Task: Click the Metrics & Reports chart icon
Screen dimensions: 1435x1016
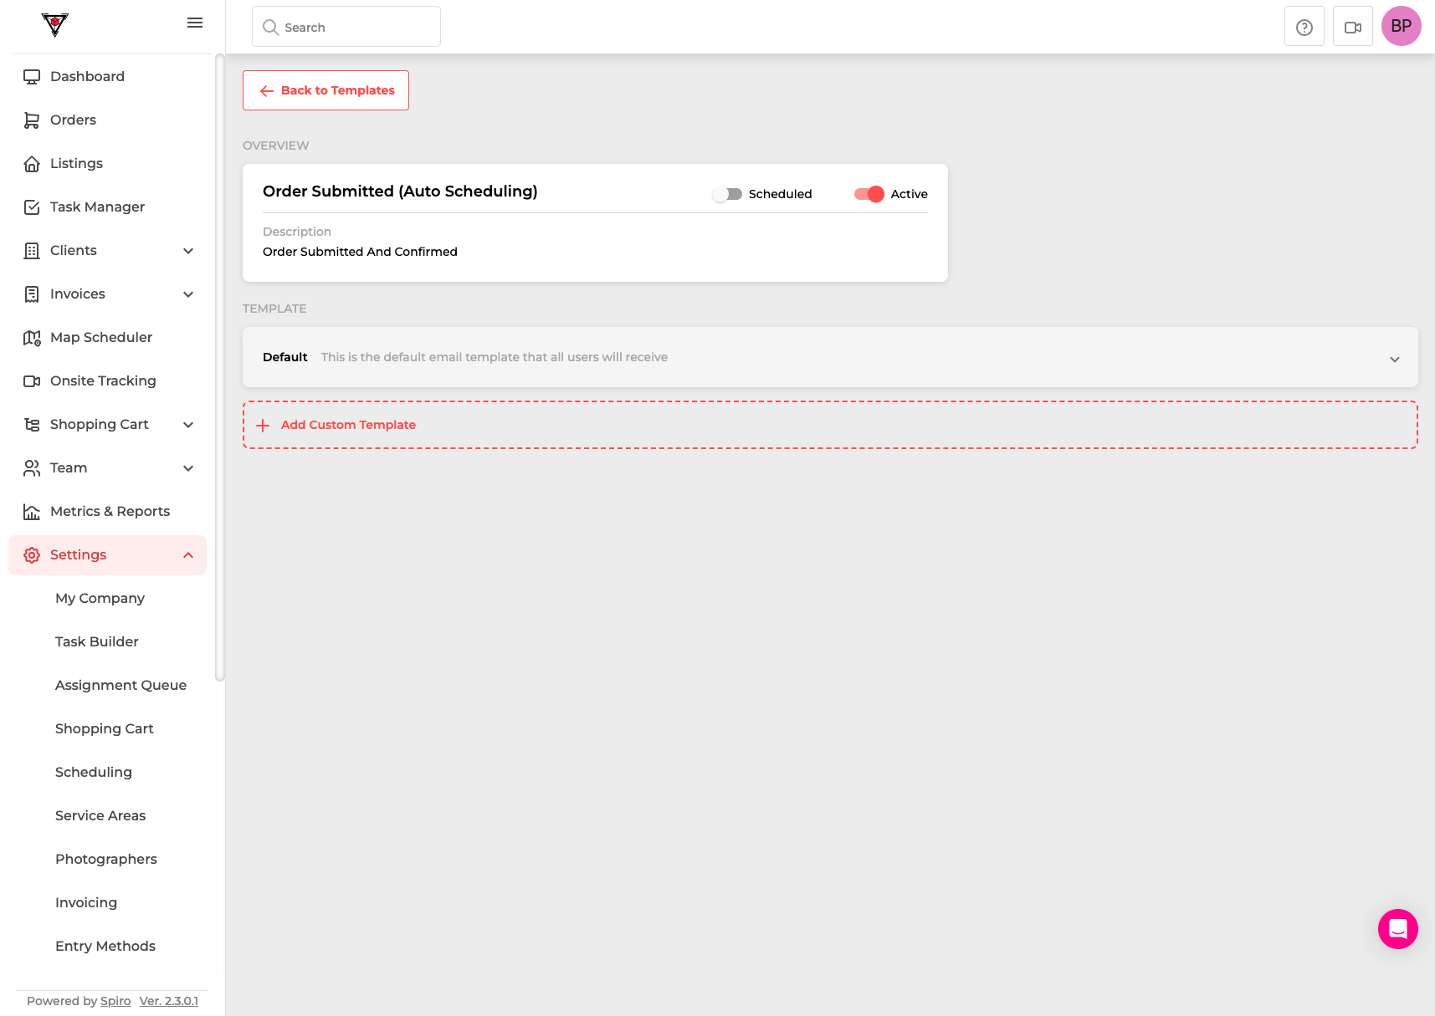Action: [32, 512]
